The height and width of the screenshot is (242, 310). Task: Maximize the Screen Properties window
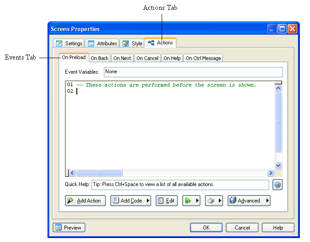click(x=282, y=29)
